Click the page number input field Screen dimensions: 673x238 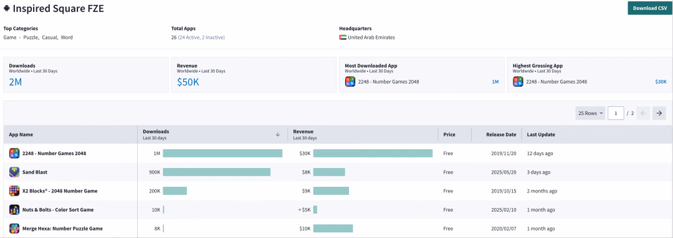(x=616, y=113)
